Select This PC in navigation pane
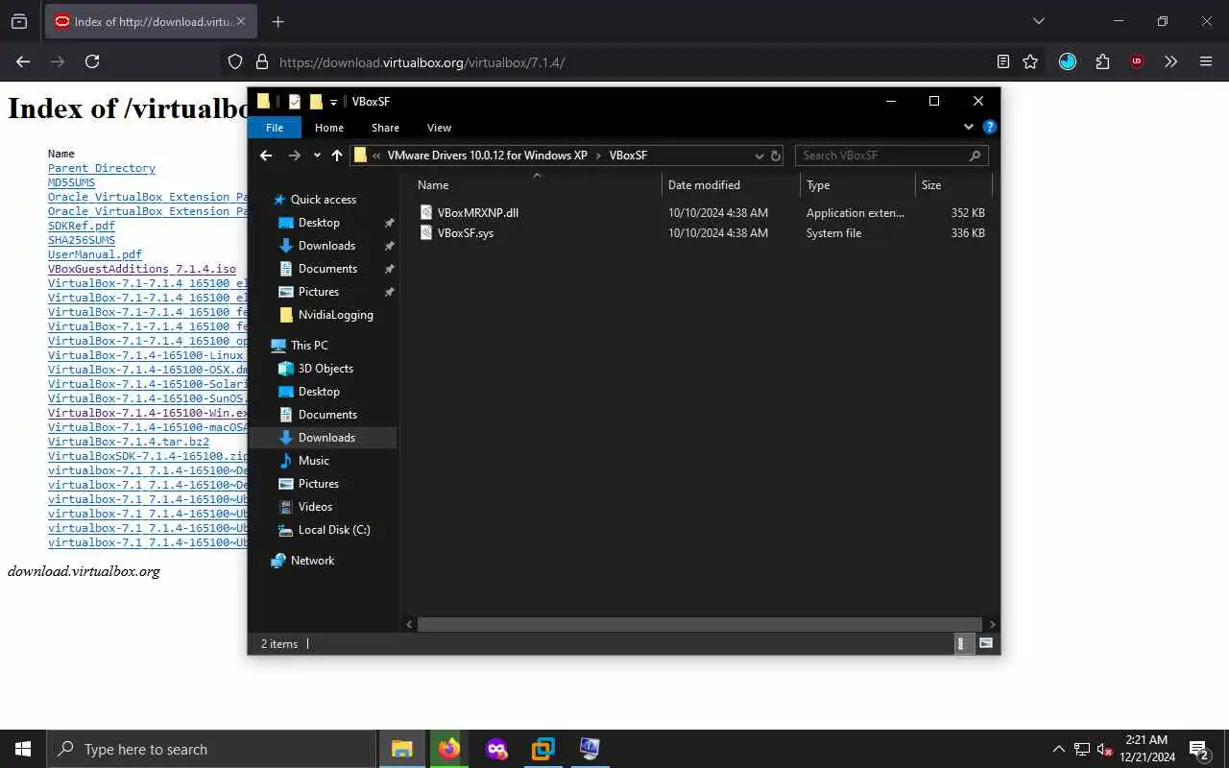The height and width of the screenshot is (768, 1229). coord(309,346)
